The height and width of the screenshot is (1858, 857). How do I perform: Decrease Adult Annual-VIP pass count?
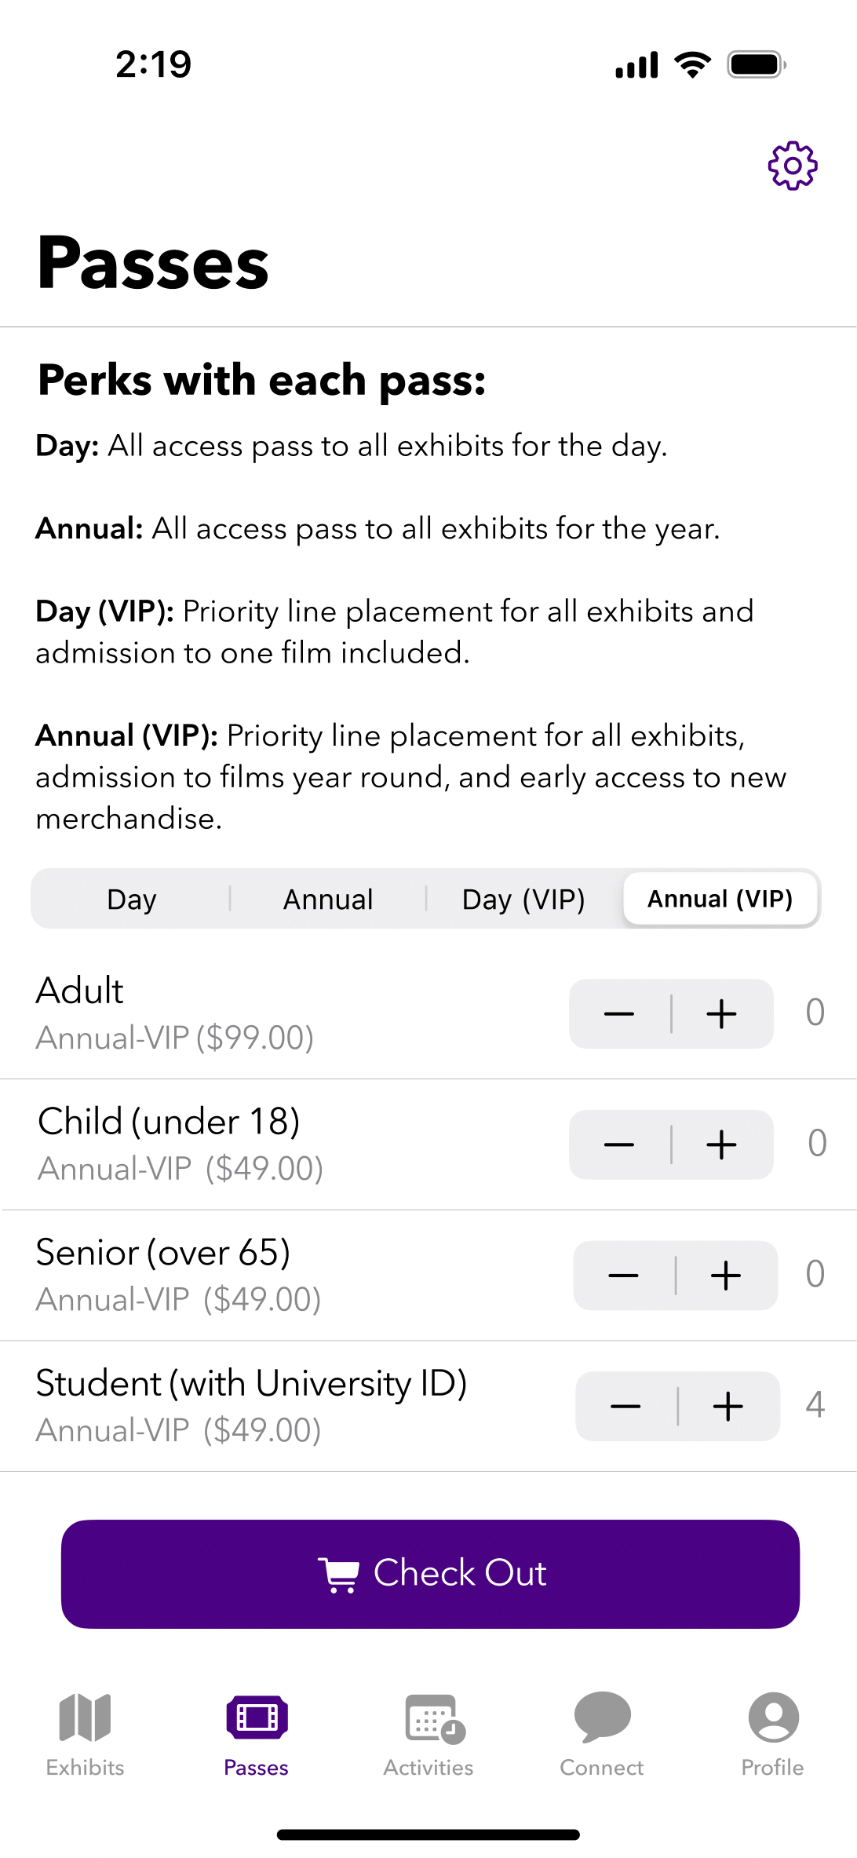coord(619,1013)
